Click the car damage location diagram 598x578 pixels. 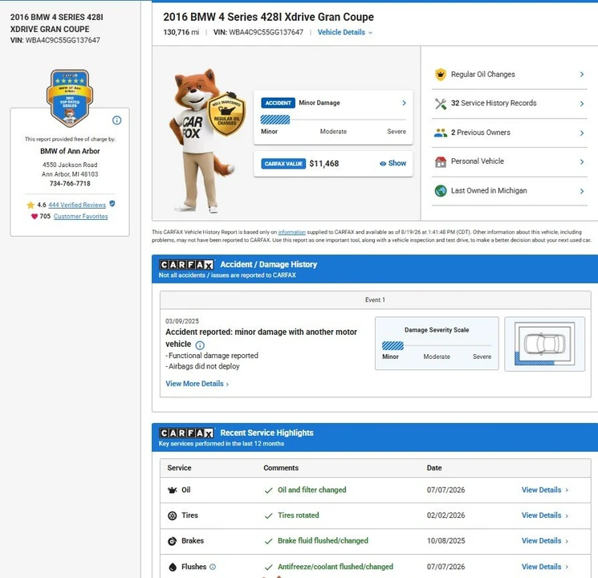[544, 344]
